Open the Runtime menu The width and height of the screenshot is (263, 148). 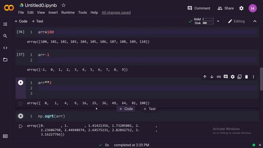coord(68,13)
